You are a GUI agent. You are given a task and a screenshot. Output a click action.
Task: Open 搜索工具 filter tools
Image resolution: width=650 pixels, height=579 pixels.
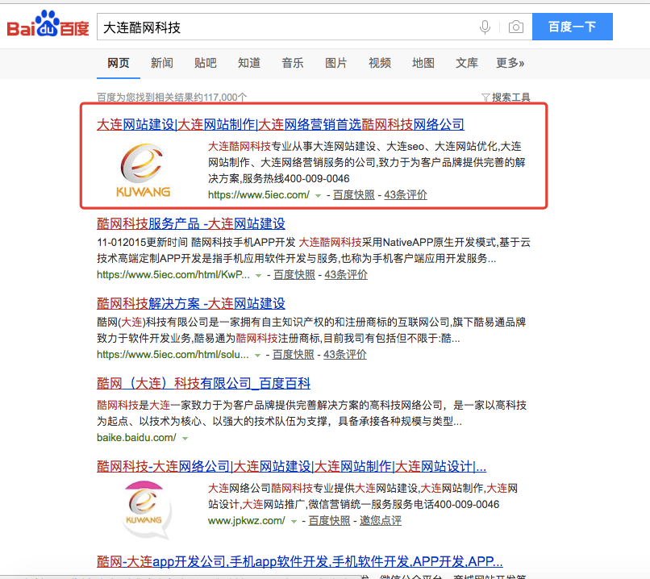point(510,98)
